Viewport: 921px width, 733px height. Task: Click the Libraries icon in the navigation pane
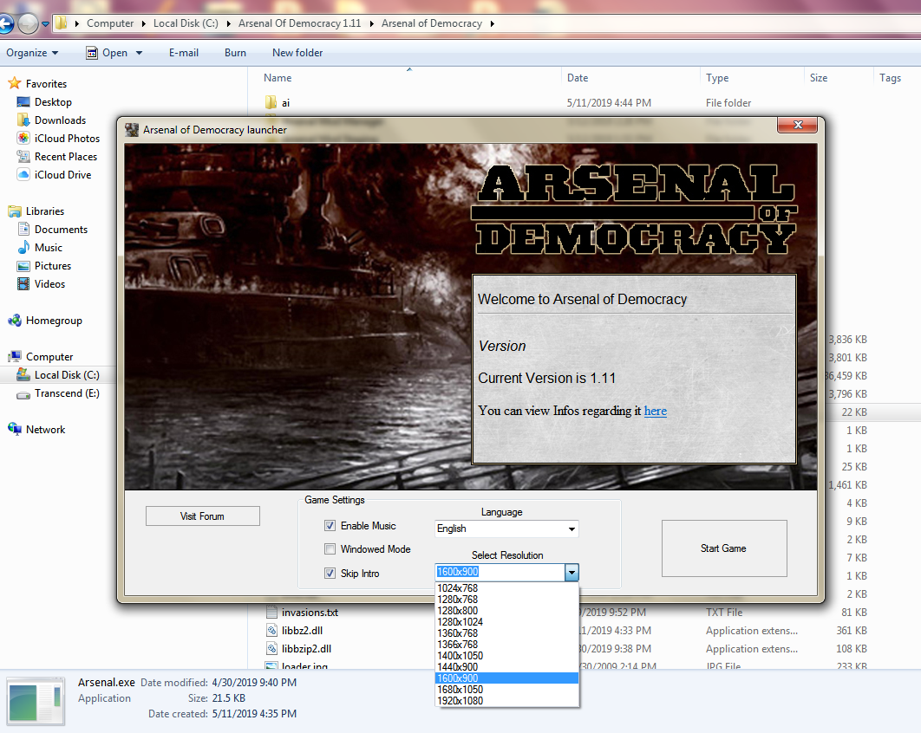click(15, 211)
